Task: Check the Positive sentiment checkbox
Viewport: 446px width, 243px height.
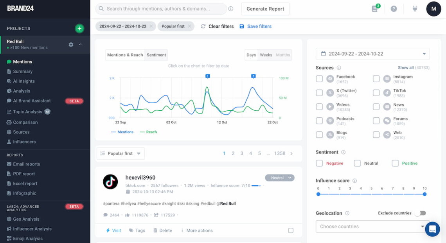Action: pyautogui.click(x=395, y=163)
